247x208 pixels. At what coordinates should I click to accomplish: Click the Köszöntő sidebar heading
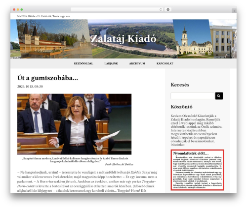point(181,107)
